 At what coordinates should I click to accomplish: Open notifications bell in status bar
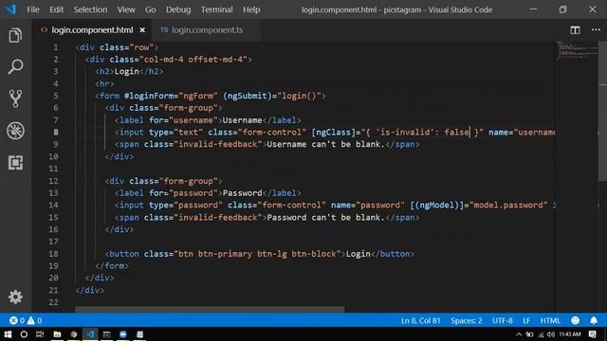594,320
